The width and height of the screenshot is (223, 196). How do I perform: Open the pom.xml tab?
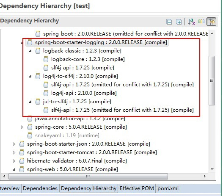[x=168, y=188]
